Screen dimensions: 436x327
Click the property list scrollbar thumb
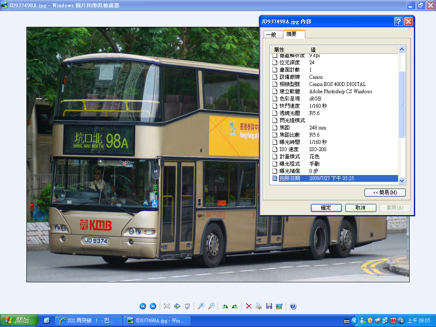(x=402, y=104)
